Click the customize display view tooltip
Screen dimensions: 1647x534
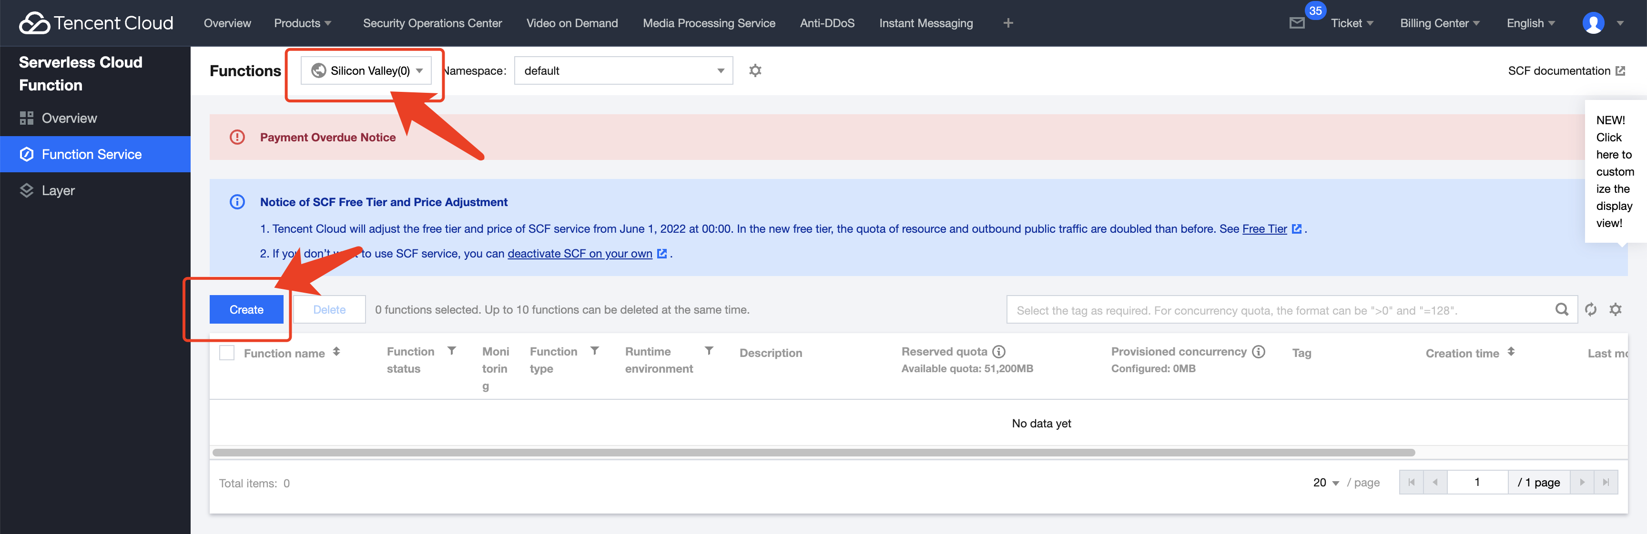[x=1615, y=171]
